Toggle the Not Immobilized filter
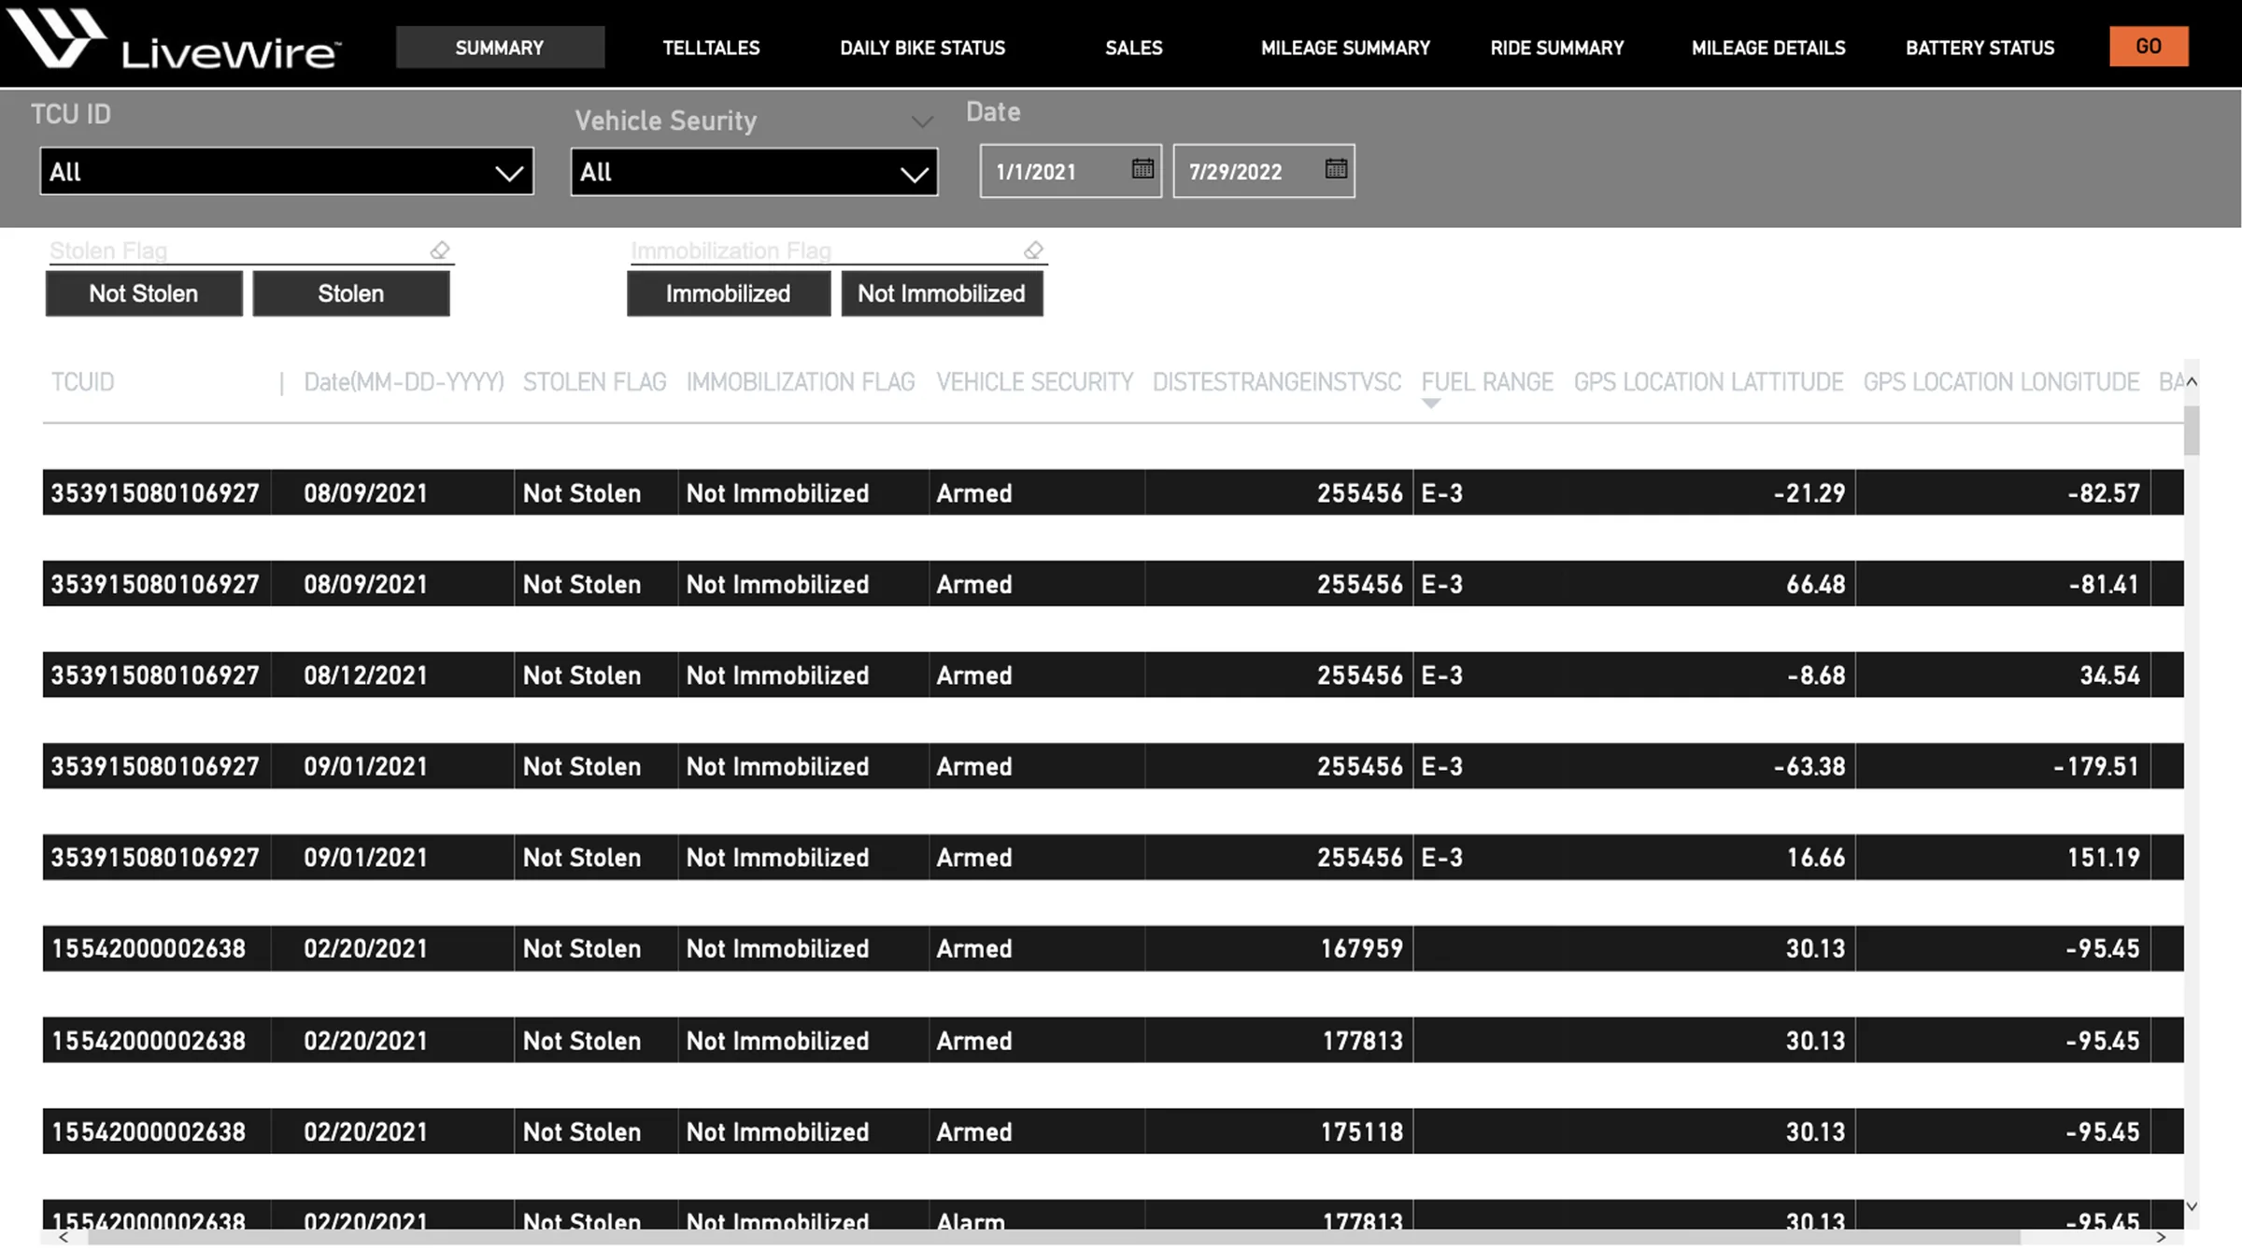Image resolution: width=2242 pixels, height=1251 pixels. pos(942,293)
